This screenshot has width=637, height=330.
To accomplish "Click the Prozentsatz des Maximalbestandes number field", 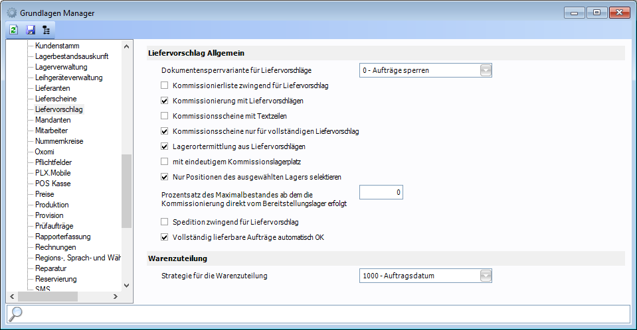I will (381, 192).
